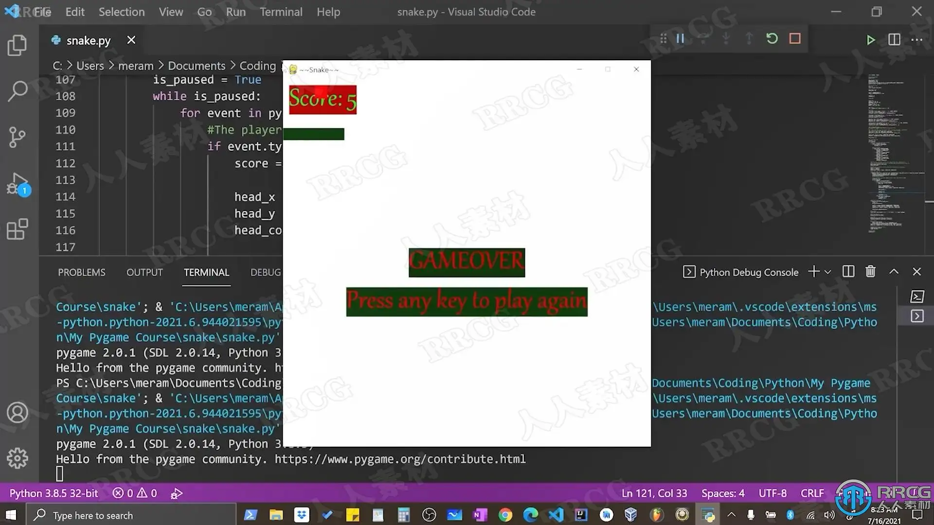The width and height of the screenshot is (934, 525).
Task: Click Python 3.8.5 32-bit interpreter selector
Action: 54,493
